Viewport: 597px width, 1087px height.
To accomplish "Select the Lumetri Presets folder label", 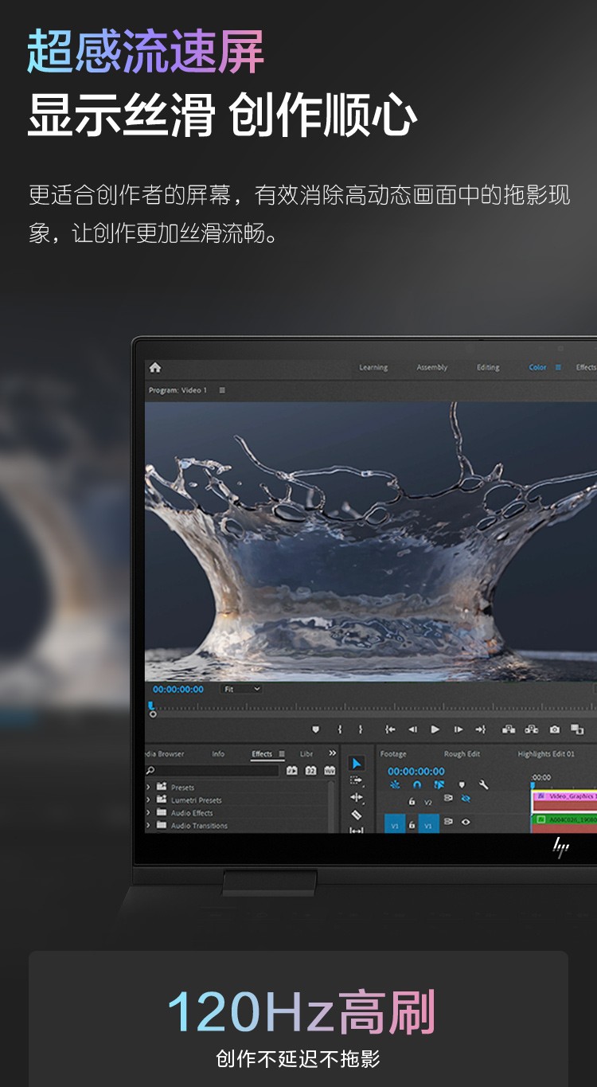I will pyautogui.click(x=197, y=800).
